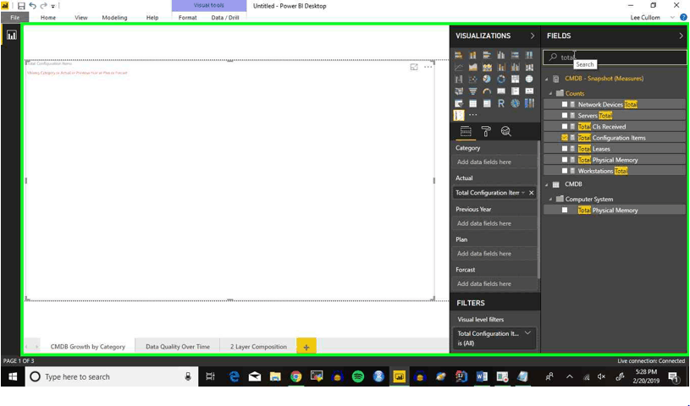Collapse the Visualizations pane
The width and height of the screenshot is (690, 406).
(532, 36)
